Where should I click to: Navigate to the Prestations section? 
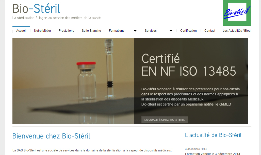point(66,31)
